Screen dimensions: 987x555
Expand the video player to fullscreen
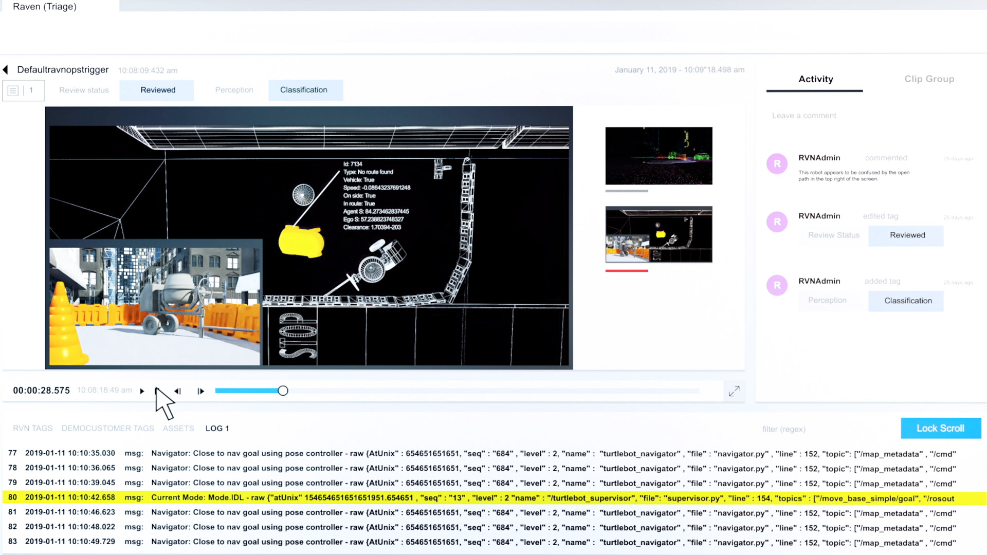734,391
